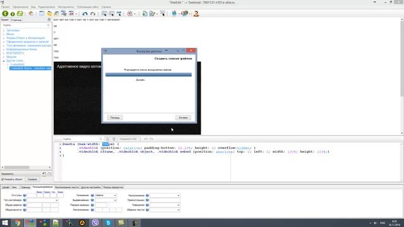Click the help icon next to Порядок вывода
The height and width of the screenshot is (227, 404).
click(92, 205)
